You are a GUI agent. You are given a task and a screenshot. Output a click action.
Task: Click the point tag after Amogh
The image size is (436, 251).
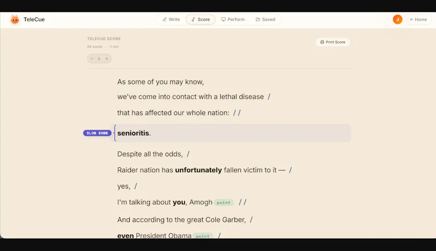tap(223, 203)
